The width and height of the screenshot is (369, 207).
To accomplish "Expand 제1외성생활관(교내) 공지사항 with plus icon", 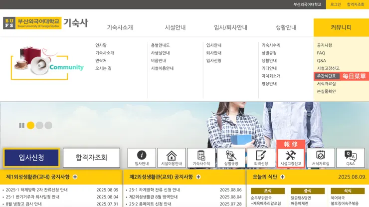I will coord(75,177).
